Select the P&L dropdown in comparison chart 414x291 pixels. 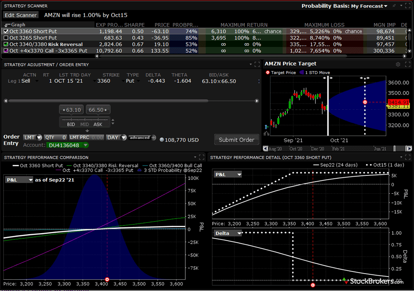click(19, 180)
